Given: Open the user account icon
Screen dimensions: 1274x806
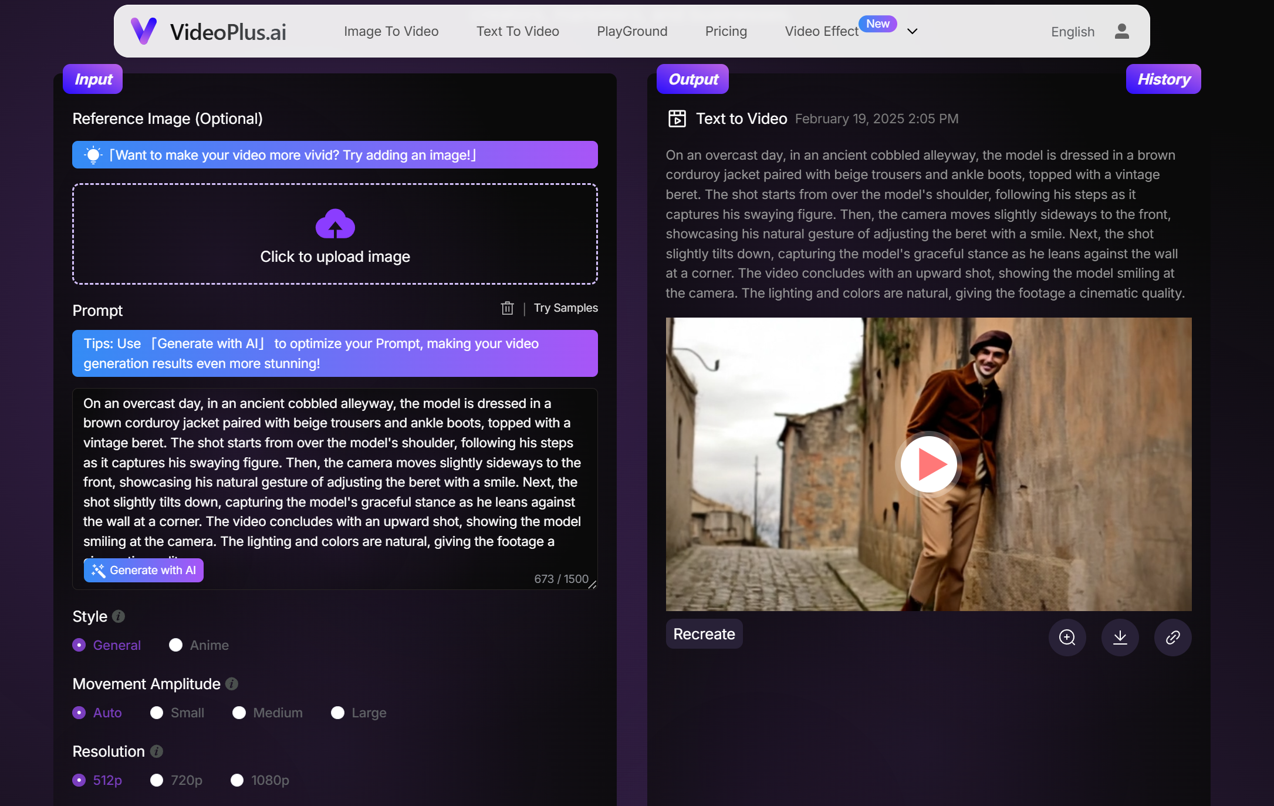Looking at the screenshot, I should (x=1122, y=32).
